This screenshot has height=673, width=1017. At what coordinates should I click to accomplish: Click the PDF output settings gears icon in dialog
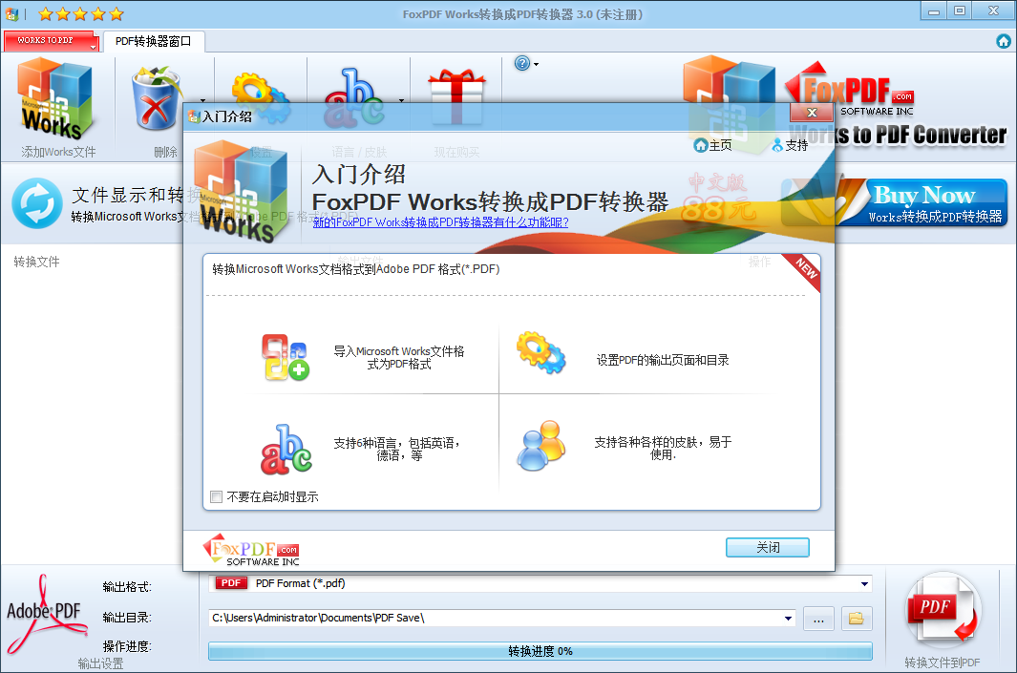pos(540,352)
